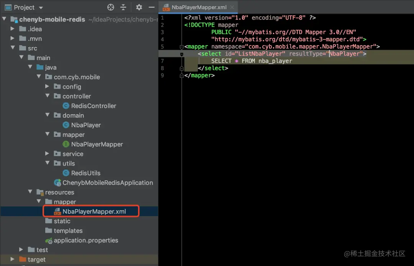Expand the test folder

click(x=21, y=249)
